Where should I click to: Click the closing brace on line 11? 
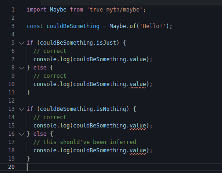click(28, 92)
